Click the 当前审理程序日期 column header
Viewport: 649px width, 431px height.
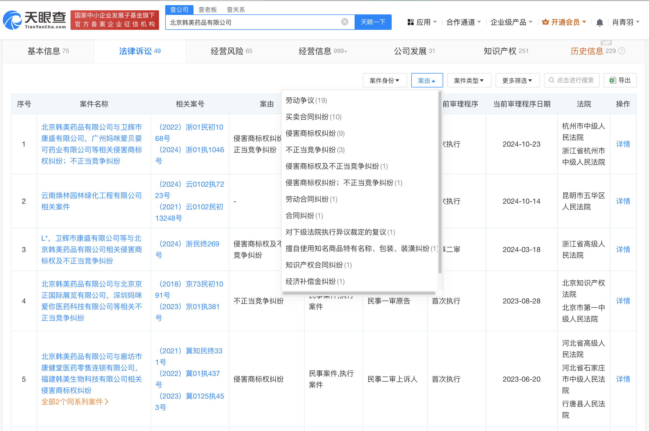tap(522, 104)
